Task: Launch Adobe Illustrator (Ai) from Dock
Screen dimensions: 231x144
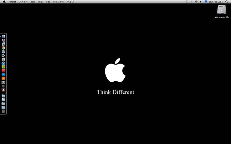Action: [x=4, y=78]
